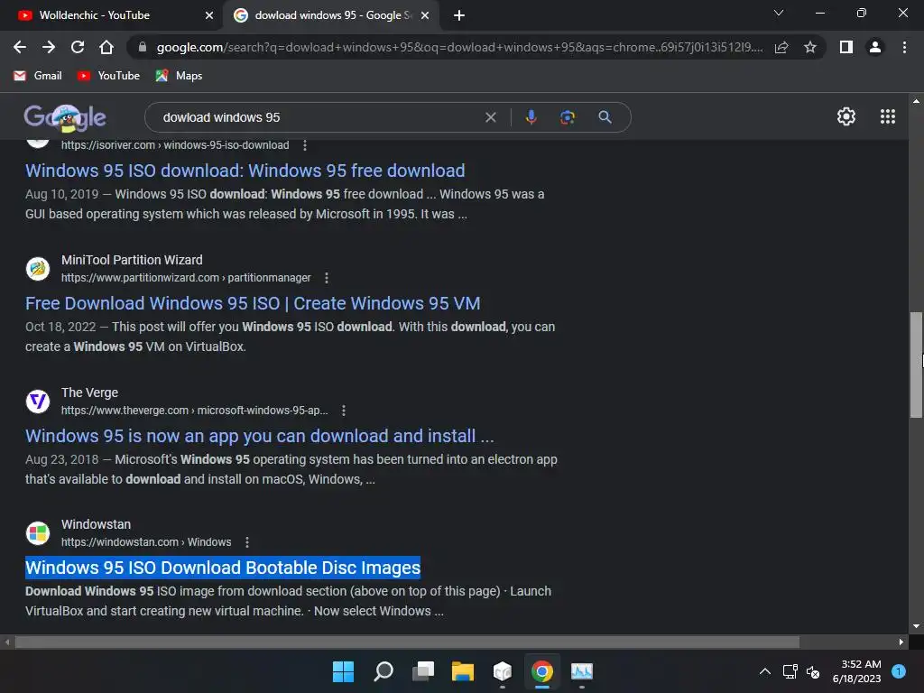Bookmark this page with the star
The width and height of the screenshot is (924, 693).
click(x=810, y=47)
